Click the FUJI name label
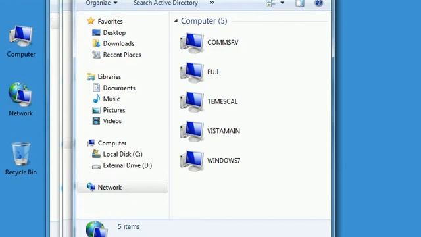The image size is (421, 237). tap(213, 72)
